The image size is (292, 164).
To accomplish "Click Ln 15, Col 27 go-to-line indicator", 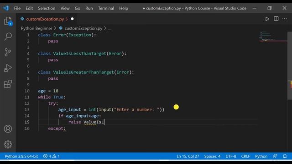I will [x=188, y=156].
